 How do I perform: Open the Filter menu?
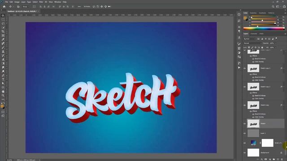tap(41, 2)
